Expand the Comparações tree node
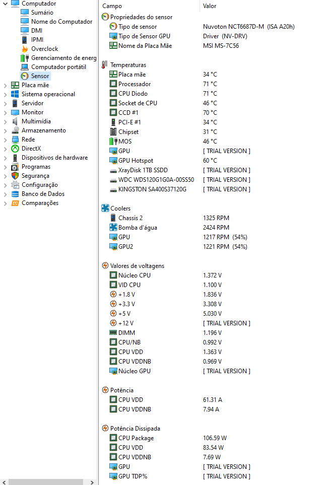 (5, 203)
